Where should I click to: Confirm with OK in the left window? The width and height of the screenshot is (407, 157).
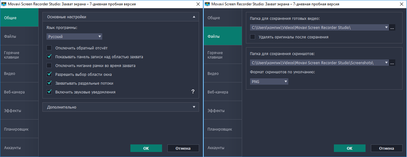tap(146, 148)
